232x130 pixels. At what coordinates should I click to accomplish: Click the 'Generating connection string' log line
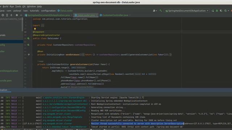point(108,107)
